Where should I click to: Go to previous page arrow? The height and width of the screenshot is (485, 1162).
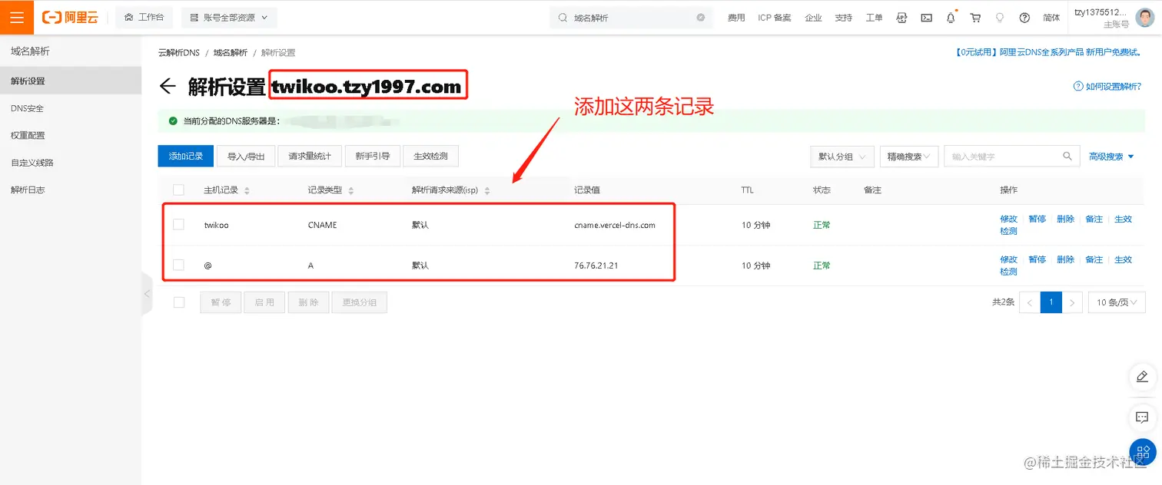click(1030, 302)
